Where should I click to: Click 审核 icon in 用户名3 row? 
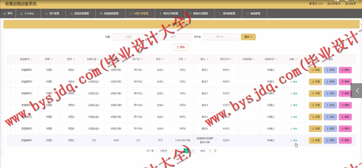point(294,94)
